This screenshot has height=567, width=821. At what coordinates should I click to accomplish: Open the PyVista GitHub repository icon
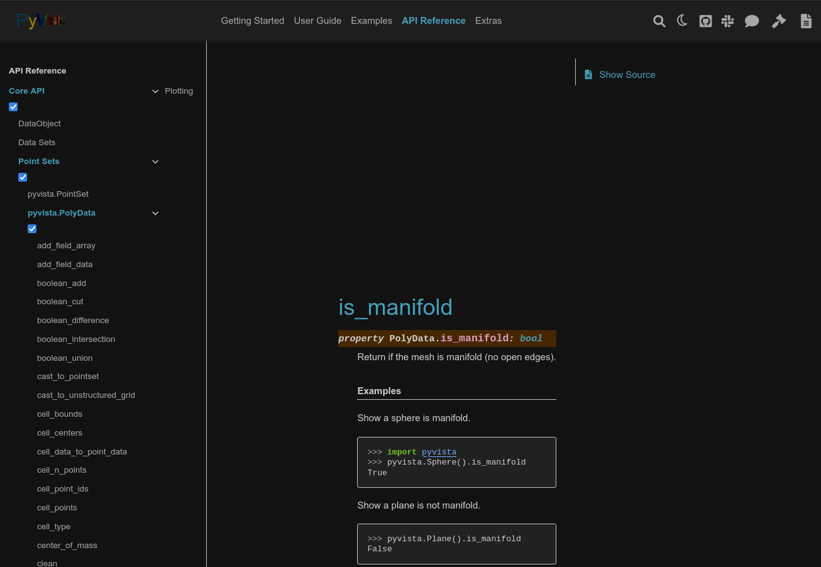point(705,21)
